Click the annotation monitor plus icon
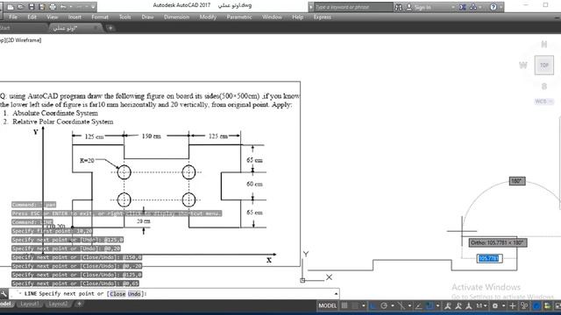The height and width of the screenshot is (315, 561). point(512,305)
